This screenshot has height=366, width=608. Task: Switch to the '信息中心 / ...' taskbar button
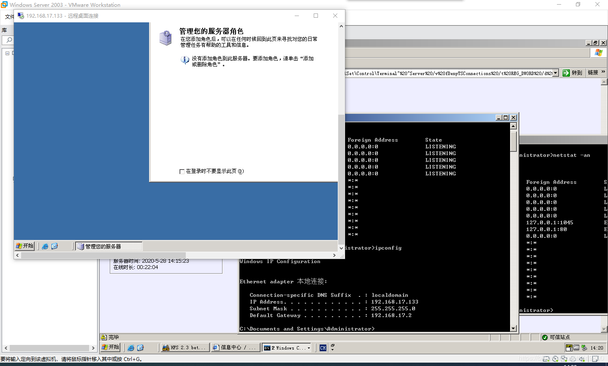click(x=235, y=347)
